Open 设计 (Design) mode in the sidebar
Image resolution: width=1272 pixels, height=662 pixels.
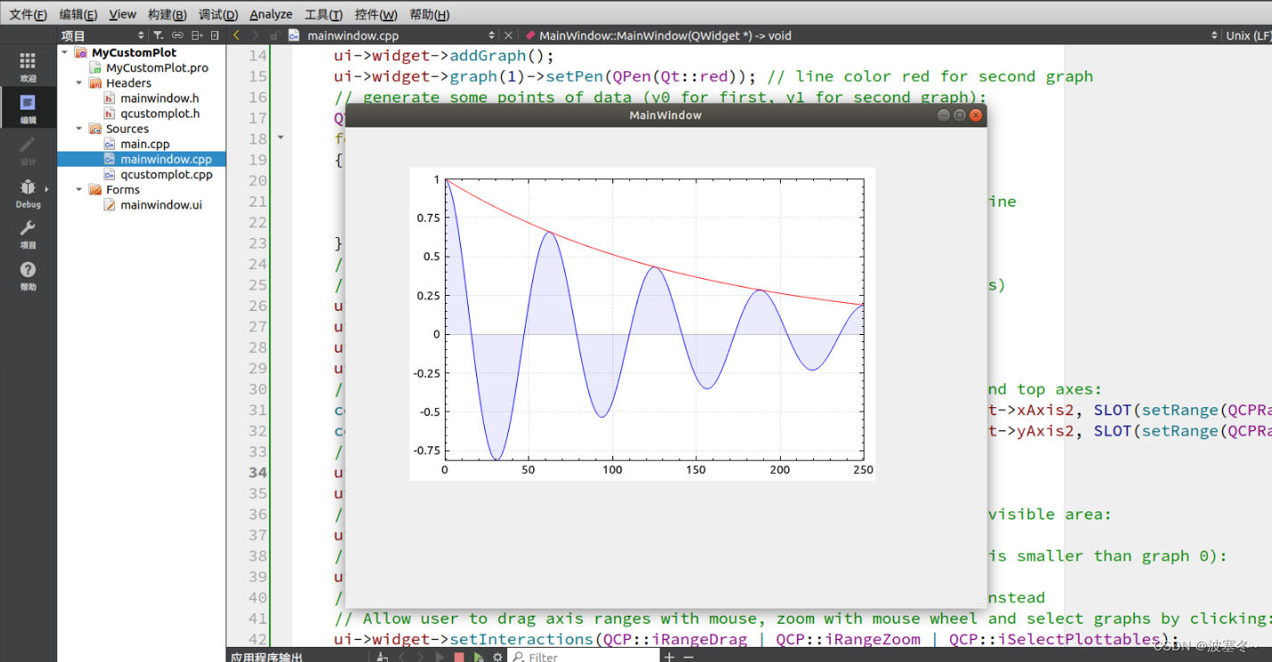[28, 147]
